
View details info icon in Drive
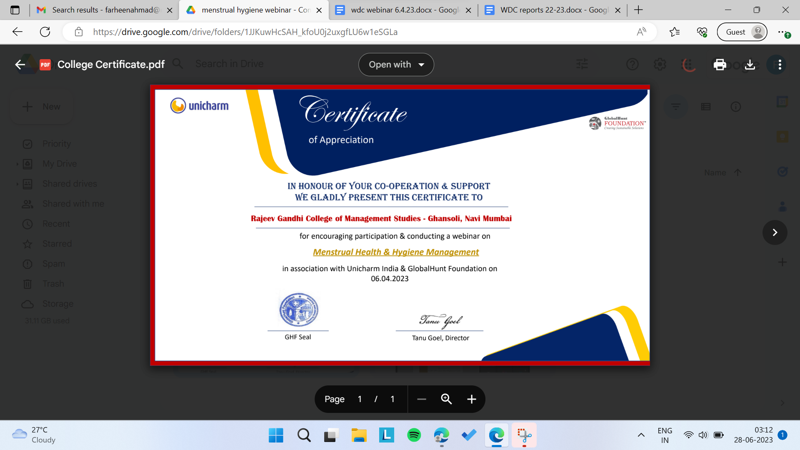[x=736, y=107]
